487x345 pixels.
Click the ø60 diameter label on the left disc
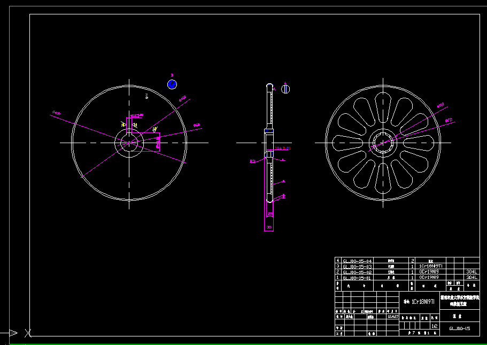(x=196, y=126)
